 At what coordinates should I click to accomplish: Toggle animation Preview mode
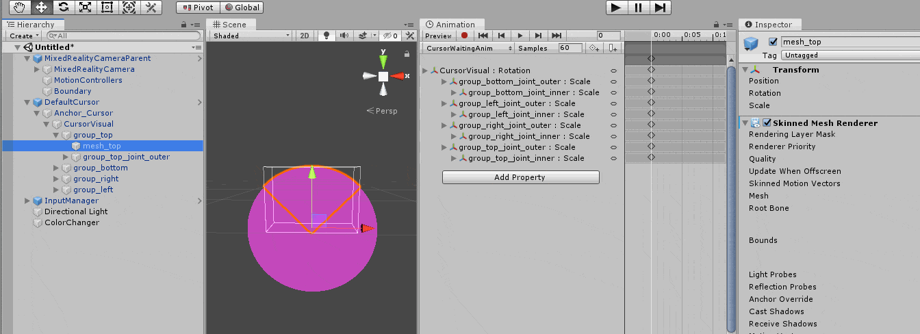point(438,36)
